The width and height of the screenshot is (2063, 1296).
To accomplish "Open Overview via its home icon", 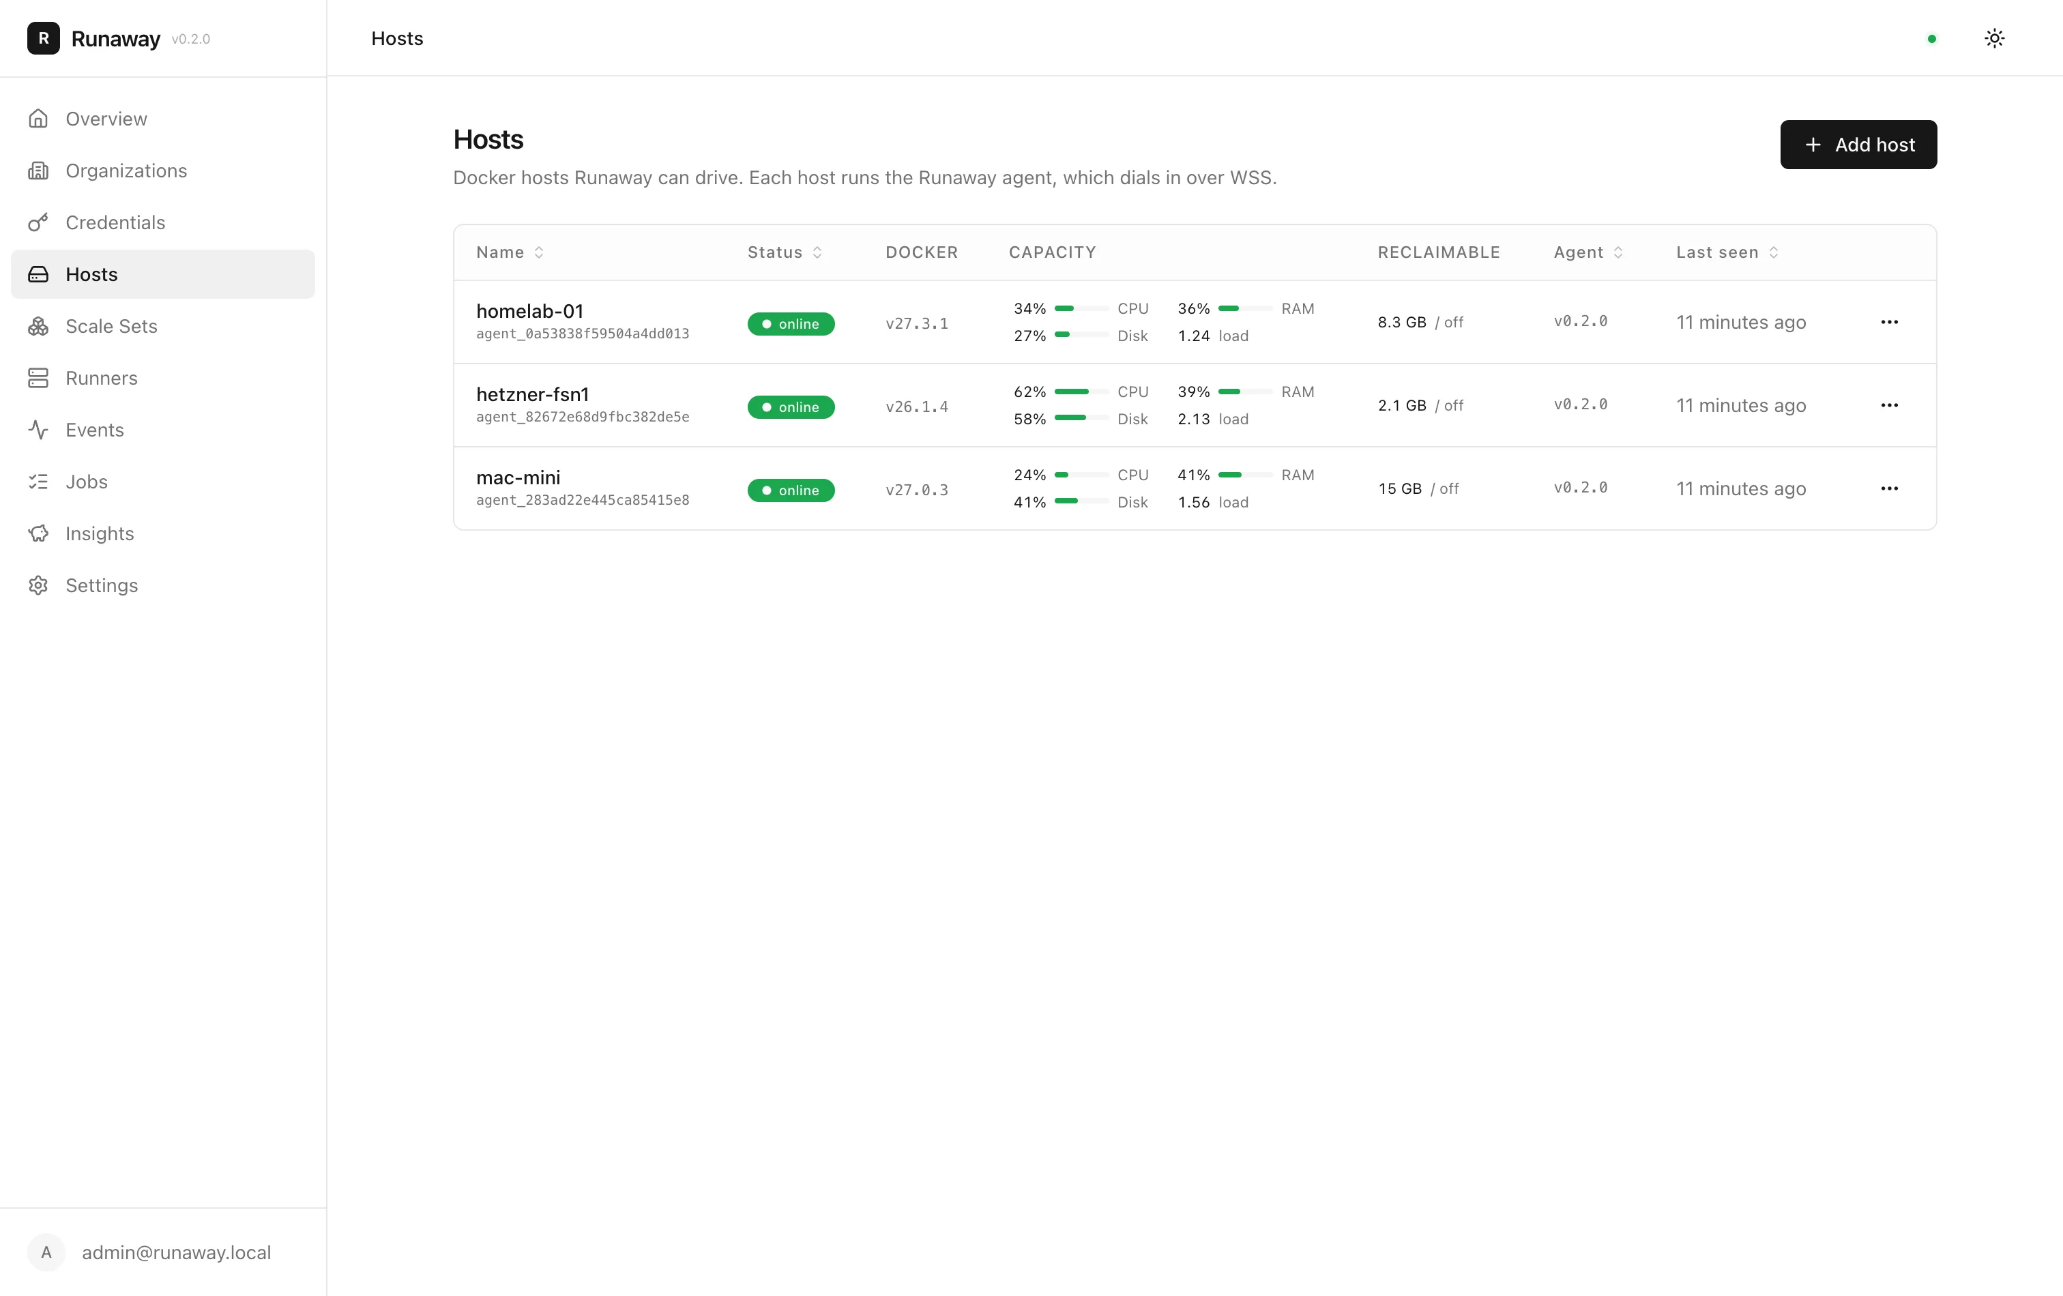I will (x=38, y=119).
